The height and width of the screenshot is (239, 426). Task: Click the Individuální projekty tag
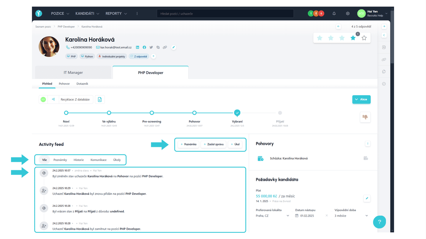(x=111, y=56)
